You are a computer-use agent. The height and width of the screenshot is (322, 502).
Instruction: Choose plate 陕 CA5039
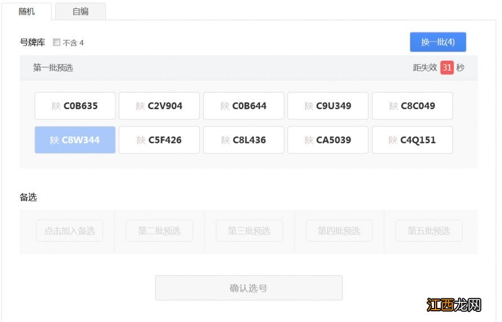pos(328,140)
